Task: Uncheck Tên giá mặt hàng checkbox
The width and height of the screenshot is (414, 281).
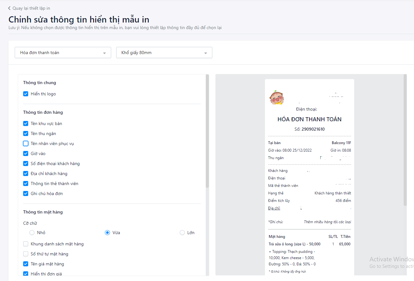Action: point(26,264)
